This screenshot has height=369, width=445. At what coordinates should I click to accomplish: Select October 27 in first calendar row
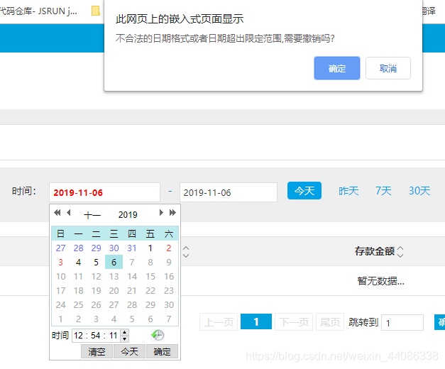(x=60, y=248)
